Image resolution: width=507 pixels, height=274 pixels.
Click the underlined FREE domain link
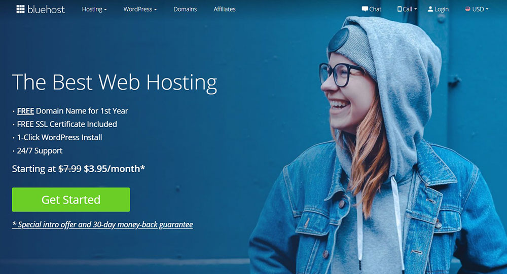25,111
